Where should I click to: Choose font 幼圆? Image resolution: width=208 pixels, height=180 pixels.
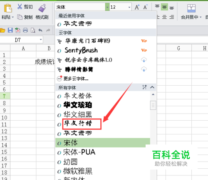tap(103, 162)
